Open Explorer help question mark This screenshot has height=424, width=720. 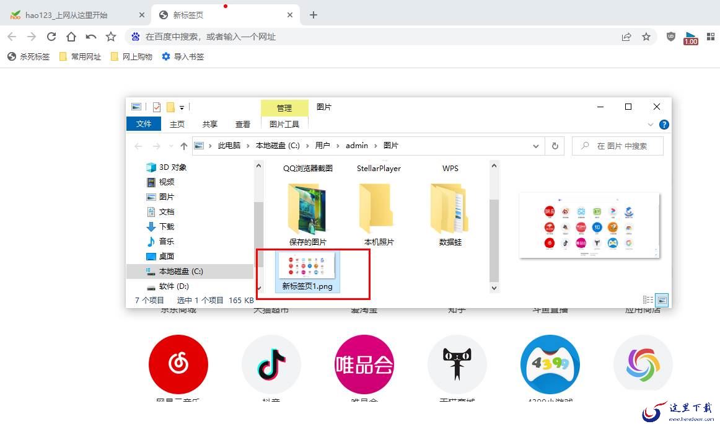664,125
